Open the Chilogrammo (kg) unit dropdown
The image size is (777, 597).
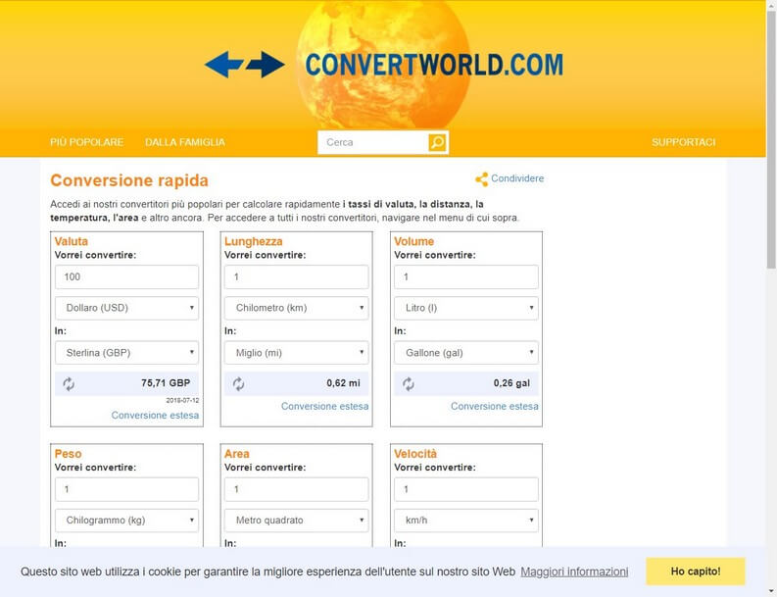[126, 521]
